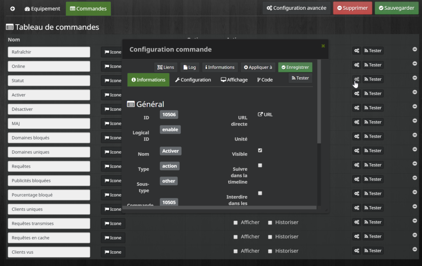Close the Configuration commande dialog
The image size is (422, 266).
click(x=323, y=46)
